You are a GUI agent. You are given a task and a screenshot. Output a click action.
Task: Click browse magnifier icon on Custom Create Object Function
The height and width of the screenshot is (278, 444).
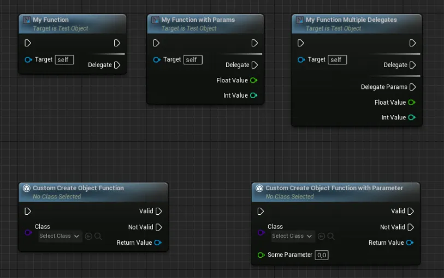[x=98, y=236]
